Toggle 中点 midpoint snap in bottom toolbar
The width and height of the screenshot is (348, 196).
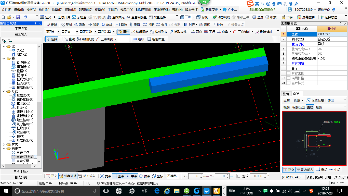click(x=132, y=176)
